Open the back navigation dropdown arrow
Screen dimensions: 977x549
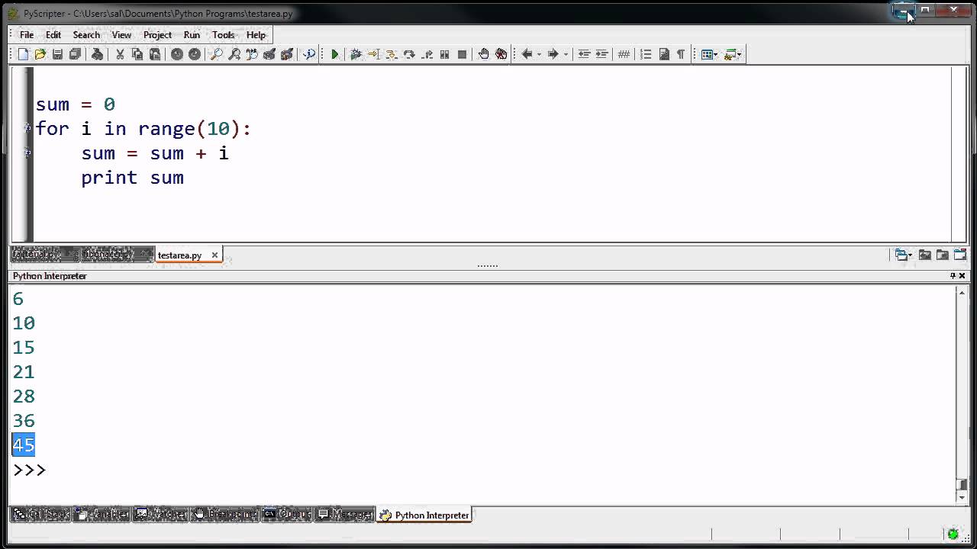[x=539, y=54]
